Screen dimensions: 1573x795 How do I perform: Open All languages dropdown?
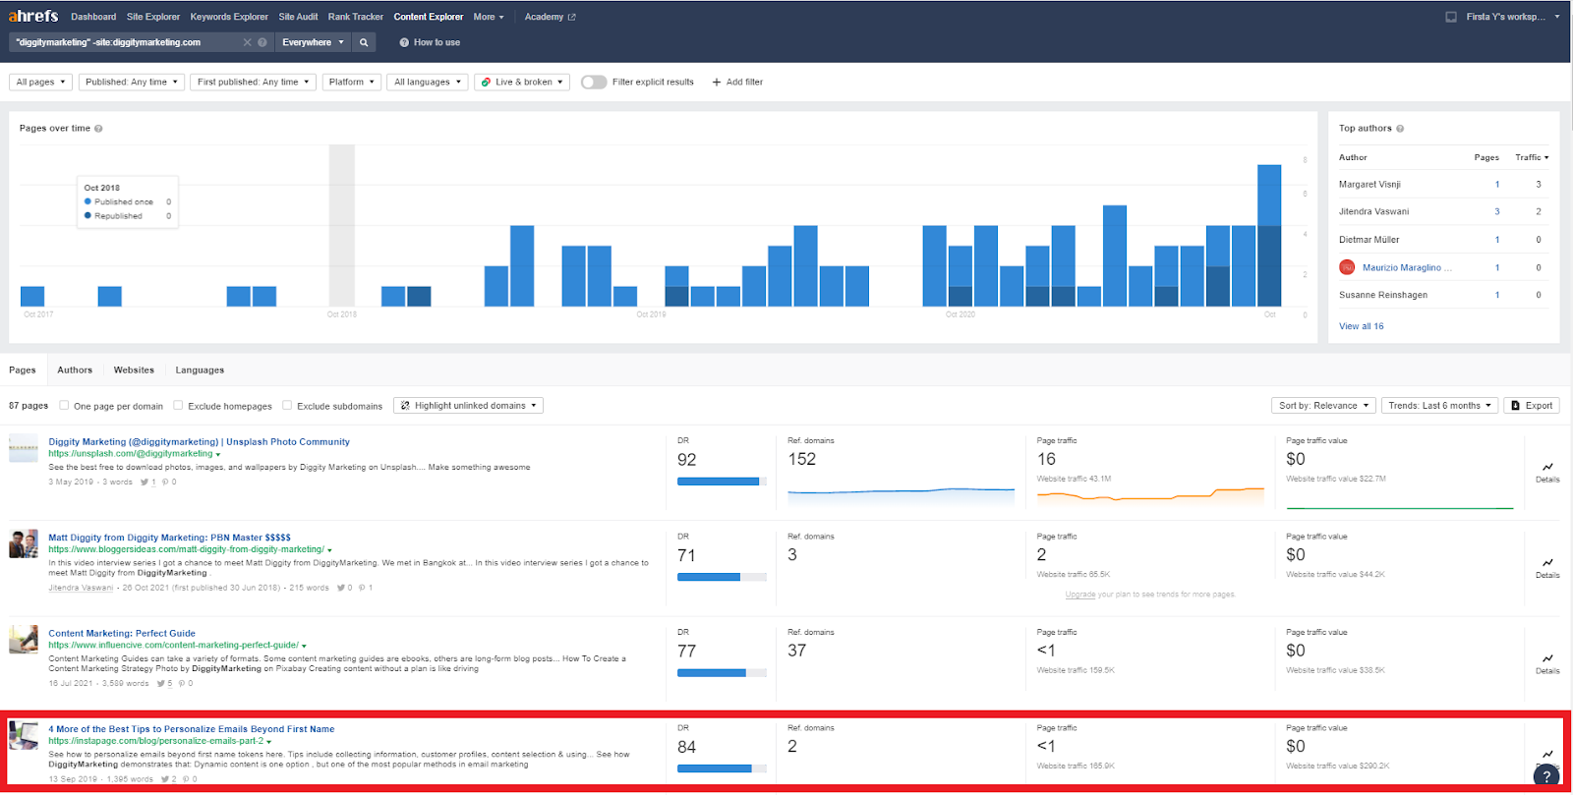coord(427,82)
